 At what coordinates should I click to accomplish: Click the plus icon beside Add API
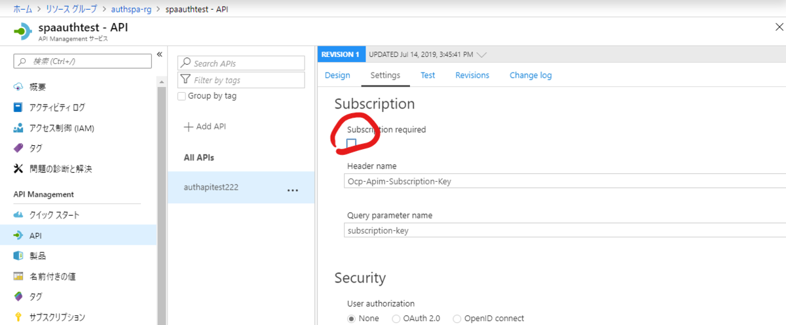click(188, 126)
